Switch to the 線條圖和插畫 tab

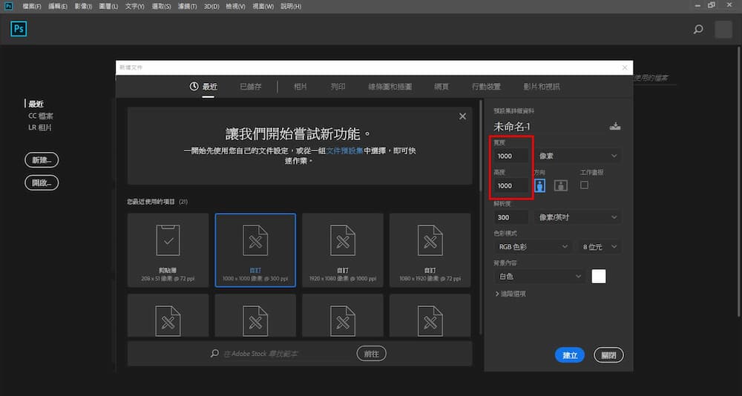point(390,87)
